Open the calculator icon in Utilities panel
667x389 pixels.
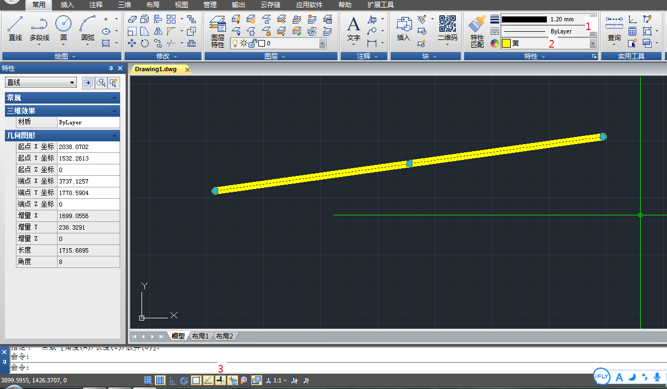632,31
